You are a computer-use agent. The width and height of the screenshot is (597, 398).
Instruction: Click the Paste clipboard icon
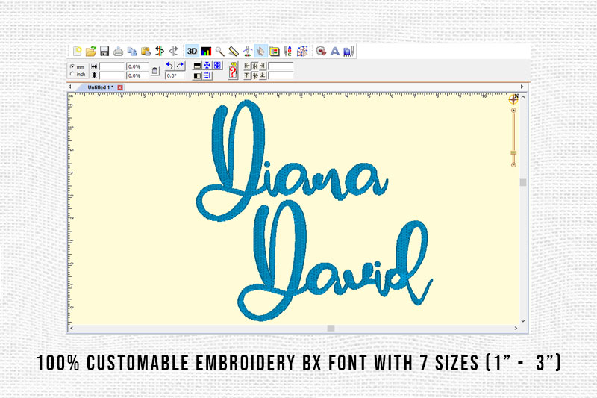[x=146, y=51]
